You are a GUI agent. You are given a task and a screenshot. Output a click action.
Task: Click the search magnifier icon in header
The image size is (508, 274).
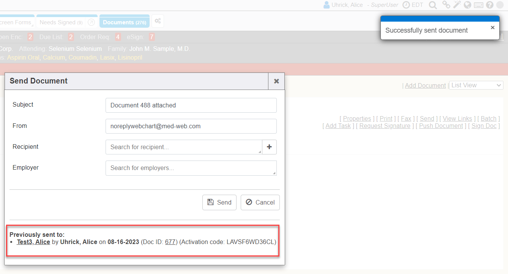point(432,5)
